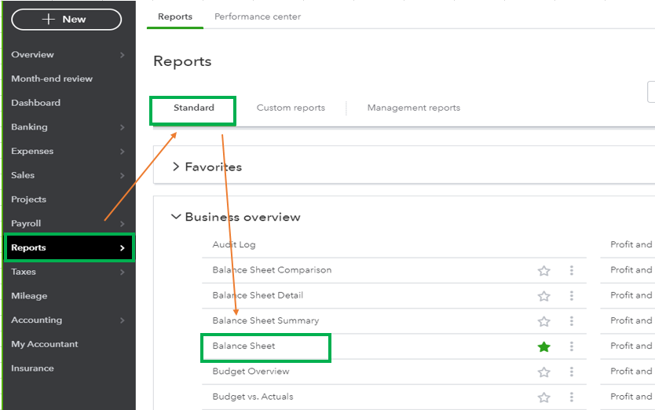
Task: Open three-dot menu for Budget Overview
Action: pyautogui.click(x=572, y=372)
